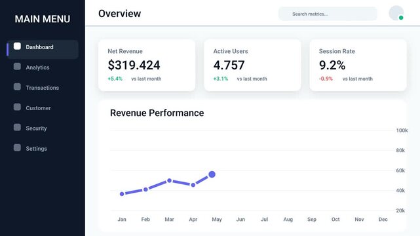Select the Mar data point on chart
Viewport: 420px width, 236px height.
click(169, 181)
